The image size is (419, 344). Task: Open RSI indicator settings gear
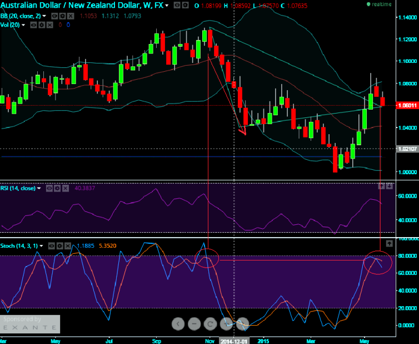[57, 188]
